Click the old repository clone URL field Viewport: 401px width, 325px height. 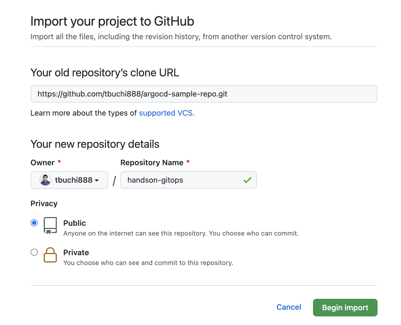coord(204,94)
